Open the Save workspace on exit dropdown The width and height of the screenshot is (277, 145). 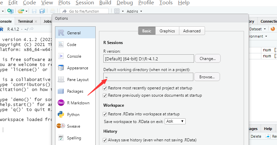(x=175, y=121)
